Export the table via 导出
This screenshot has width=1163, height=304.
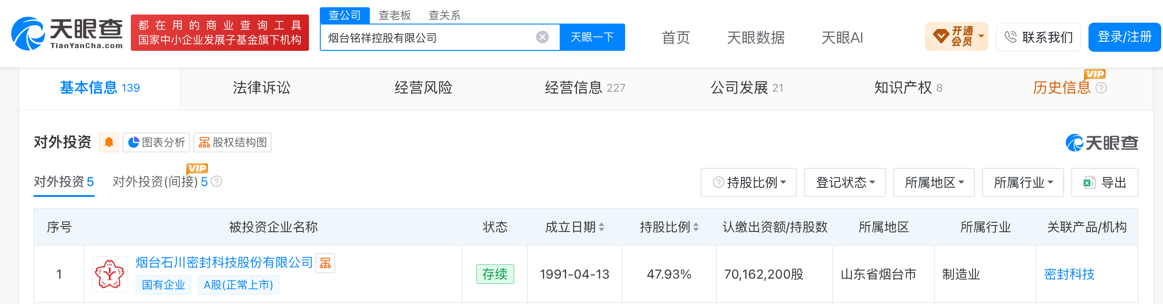(x=1105, y=182)
